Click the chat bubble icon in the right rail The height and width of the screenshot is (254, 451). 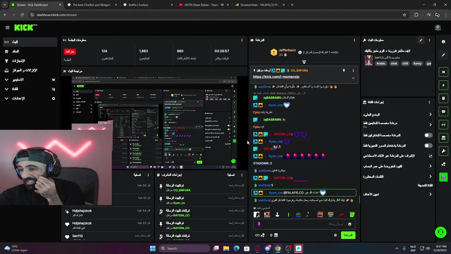[443, 111]
